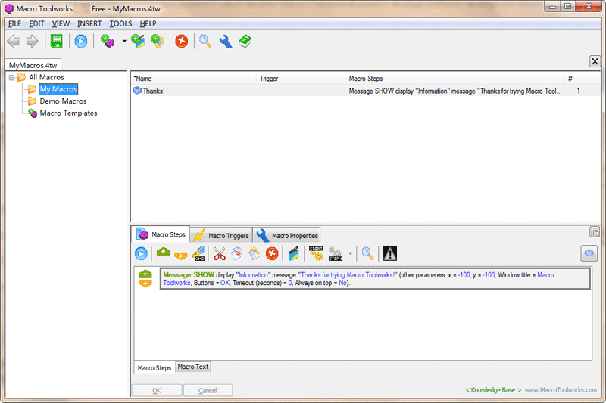Screen dimensions: 606x403
Task: Open the HELP menu
Action: pyautogui.click(x=148, y=23)
